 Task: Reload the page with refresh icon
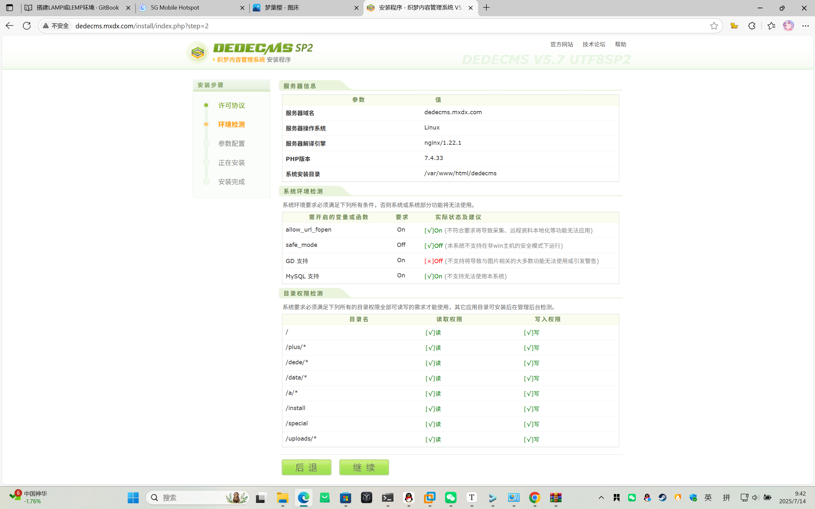[27, 25]
